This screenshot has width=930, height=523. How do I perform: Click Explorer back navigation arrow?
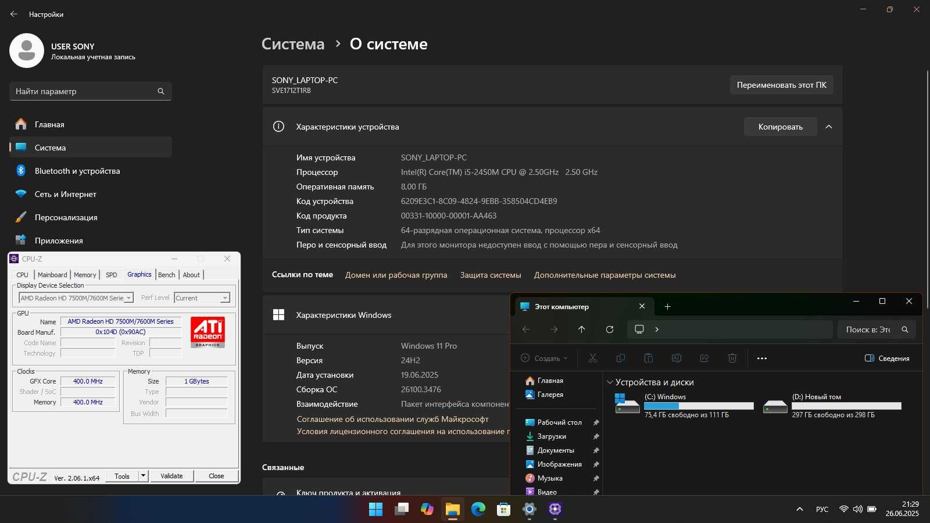click(526, 329)
